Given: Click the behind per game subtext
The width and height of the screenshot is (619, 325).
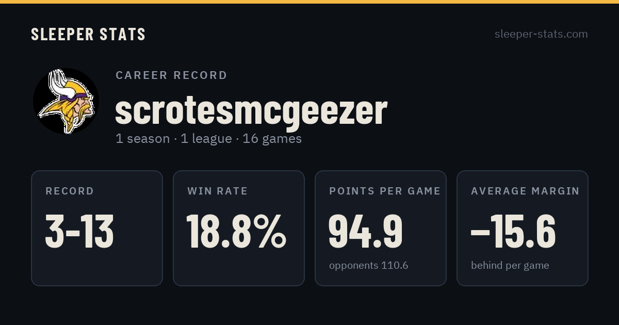Looking at the screenshot, I should 510,266.
